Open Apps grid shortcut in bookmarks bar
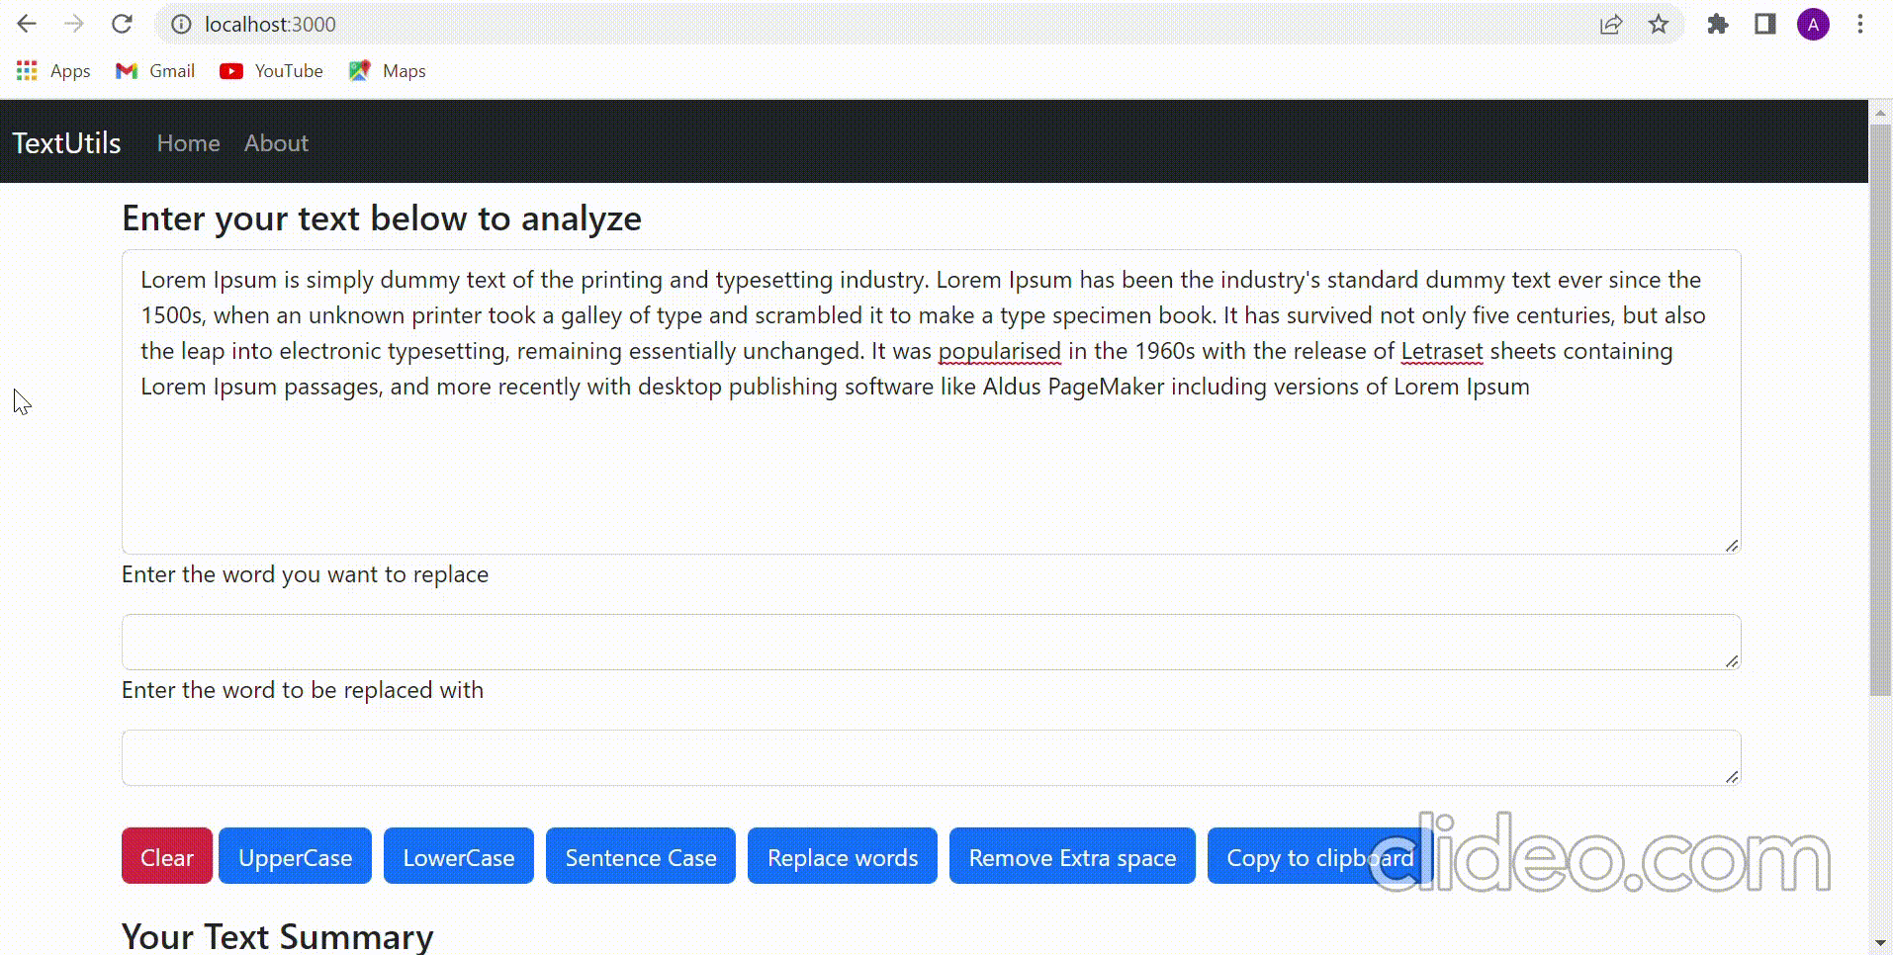The width and height of the screenshot is (1893, 955). click(53, 71)
